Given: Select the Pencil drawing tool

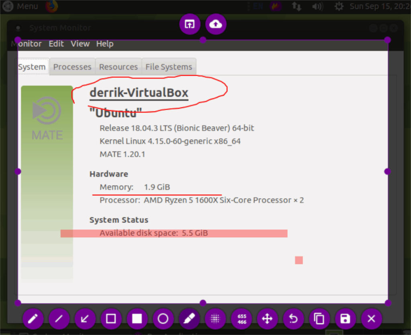Looking at the screenshot, I should (33, 319).
